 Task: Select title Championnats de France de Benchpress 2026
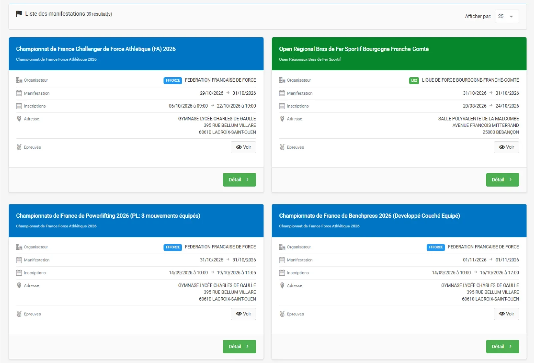[369, 216]
